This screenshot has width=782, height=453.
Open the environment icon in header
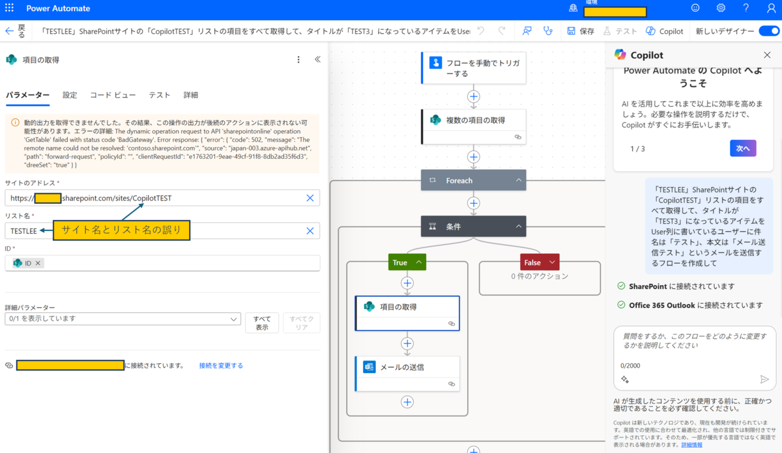click(573, 8)
